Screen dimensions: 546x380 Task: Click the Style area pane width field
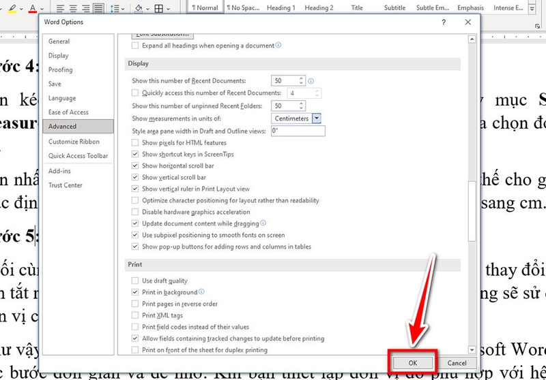click(298, 131)
